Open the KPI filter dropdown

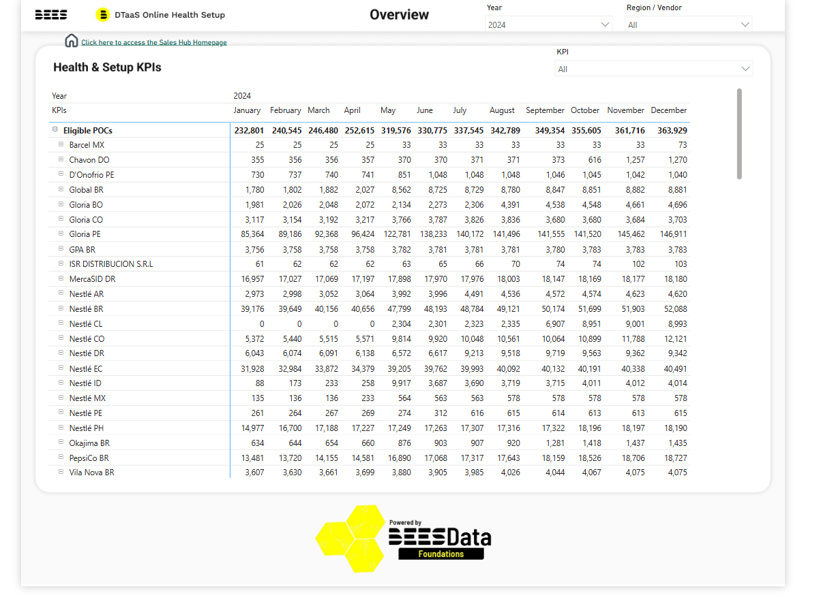coord(654,69)
